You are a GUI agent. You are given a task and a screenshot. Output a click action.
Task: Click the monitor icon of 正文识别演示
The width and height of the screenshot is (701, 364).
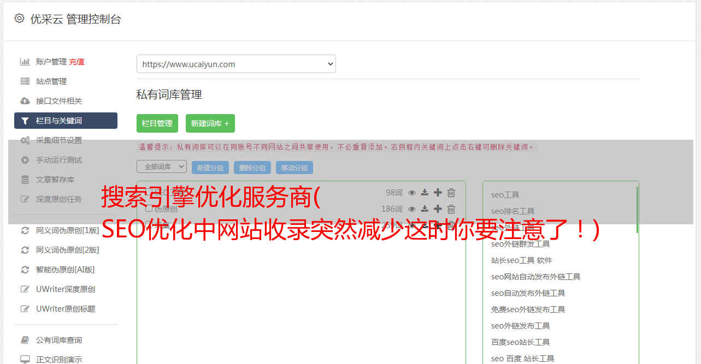(x=25, y=360)
